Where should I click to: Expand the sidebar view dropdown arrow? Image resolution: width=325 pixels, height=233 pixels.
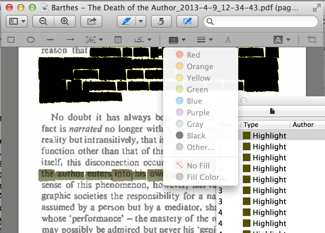click(x=23, y=21)
